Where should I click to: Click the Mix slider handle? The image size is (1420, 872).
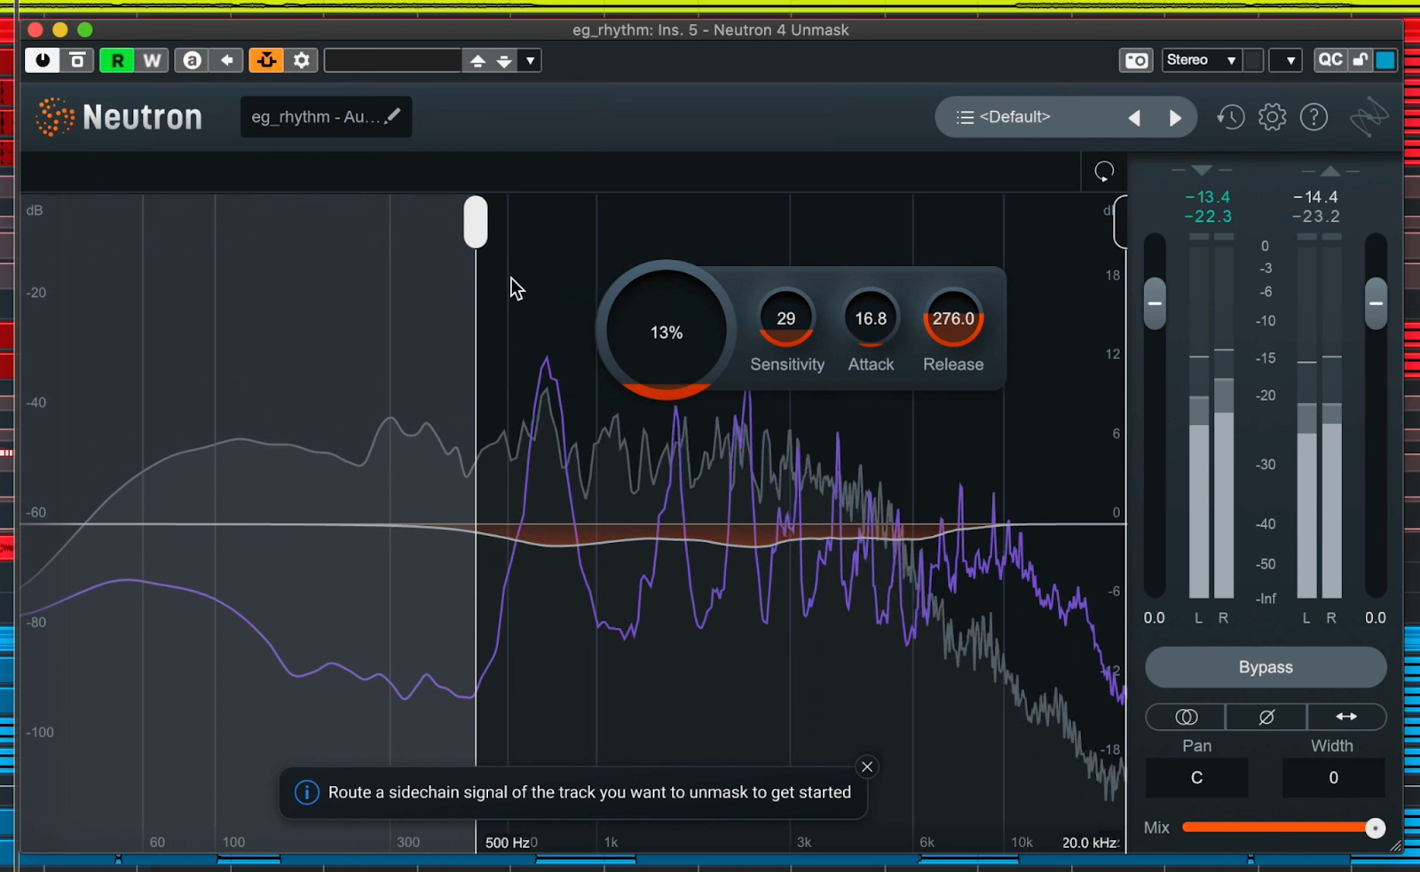(x=1375, y=828)
